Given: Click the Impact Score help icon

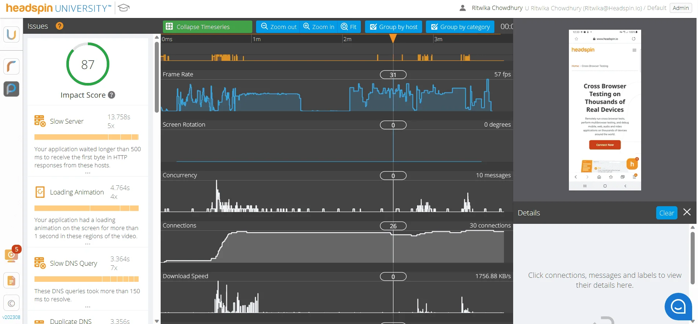Looking at the screenshot, I should [112, 95].
